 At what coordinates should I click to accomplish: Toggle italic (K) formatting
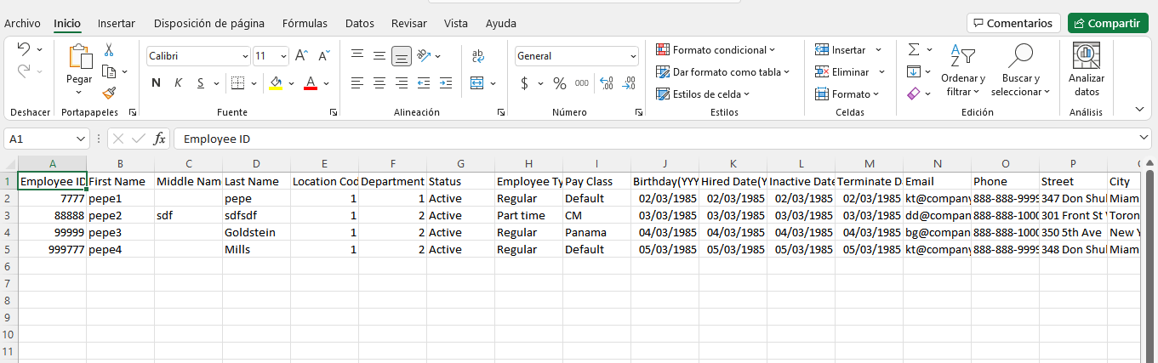[178, 83]
